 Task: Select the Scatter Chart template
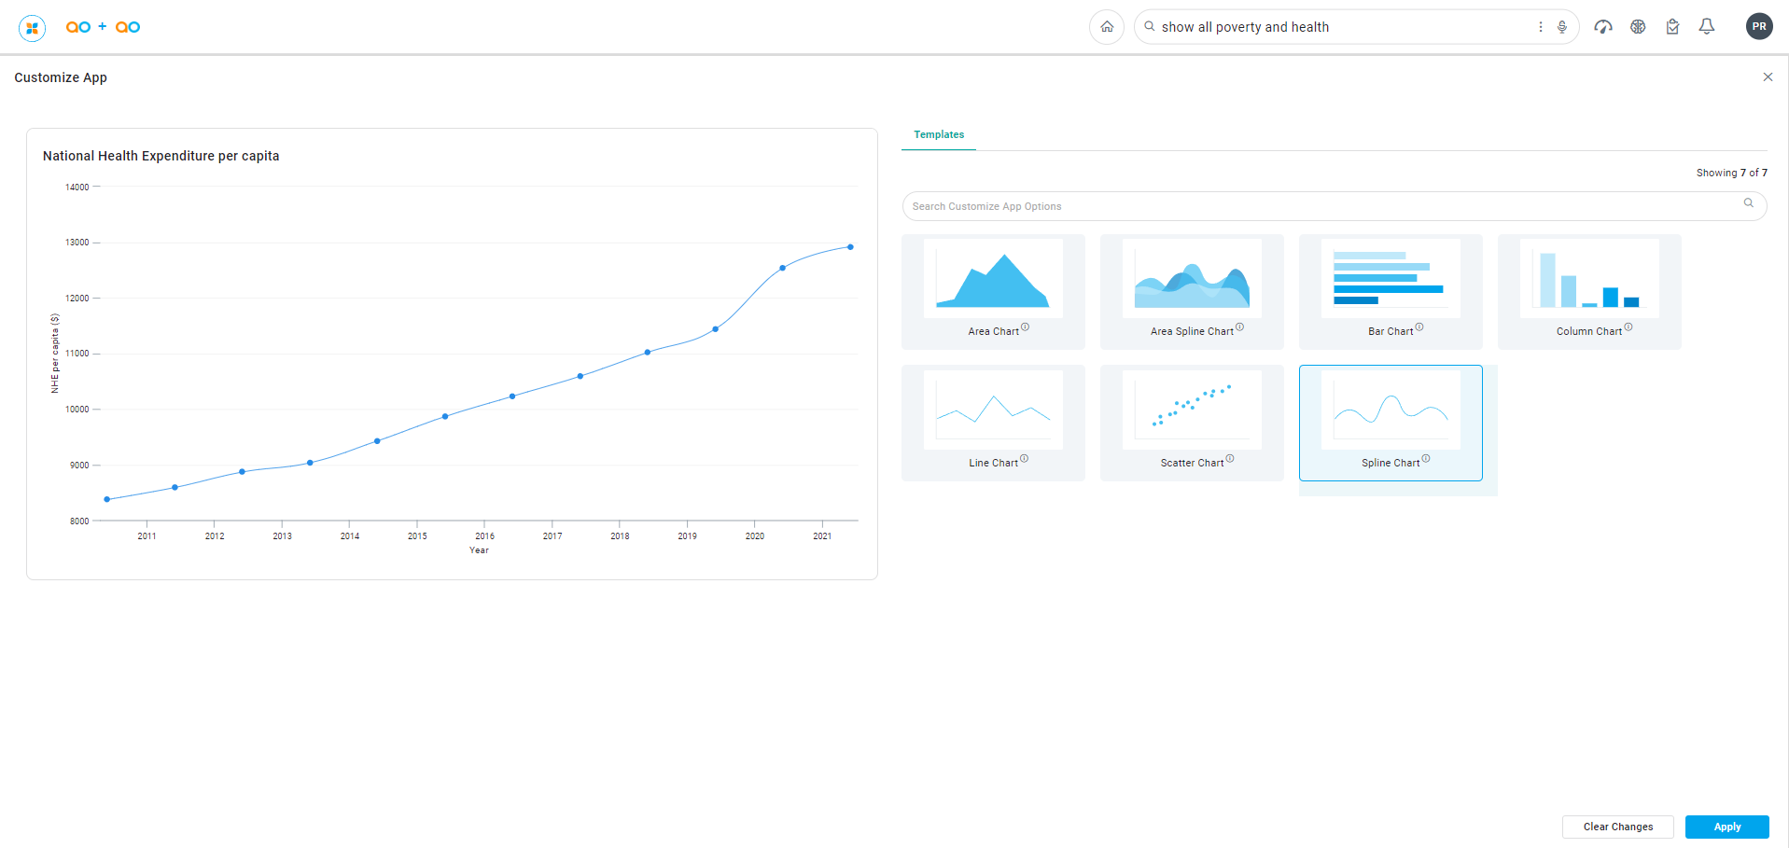coord(1192,423)
